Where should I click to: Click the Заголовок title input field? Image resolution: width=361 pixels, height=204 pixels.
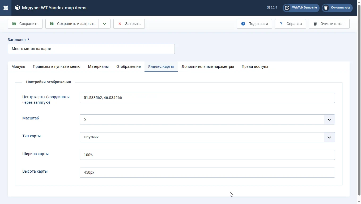click(91, 49)
